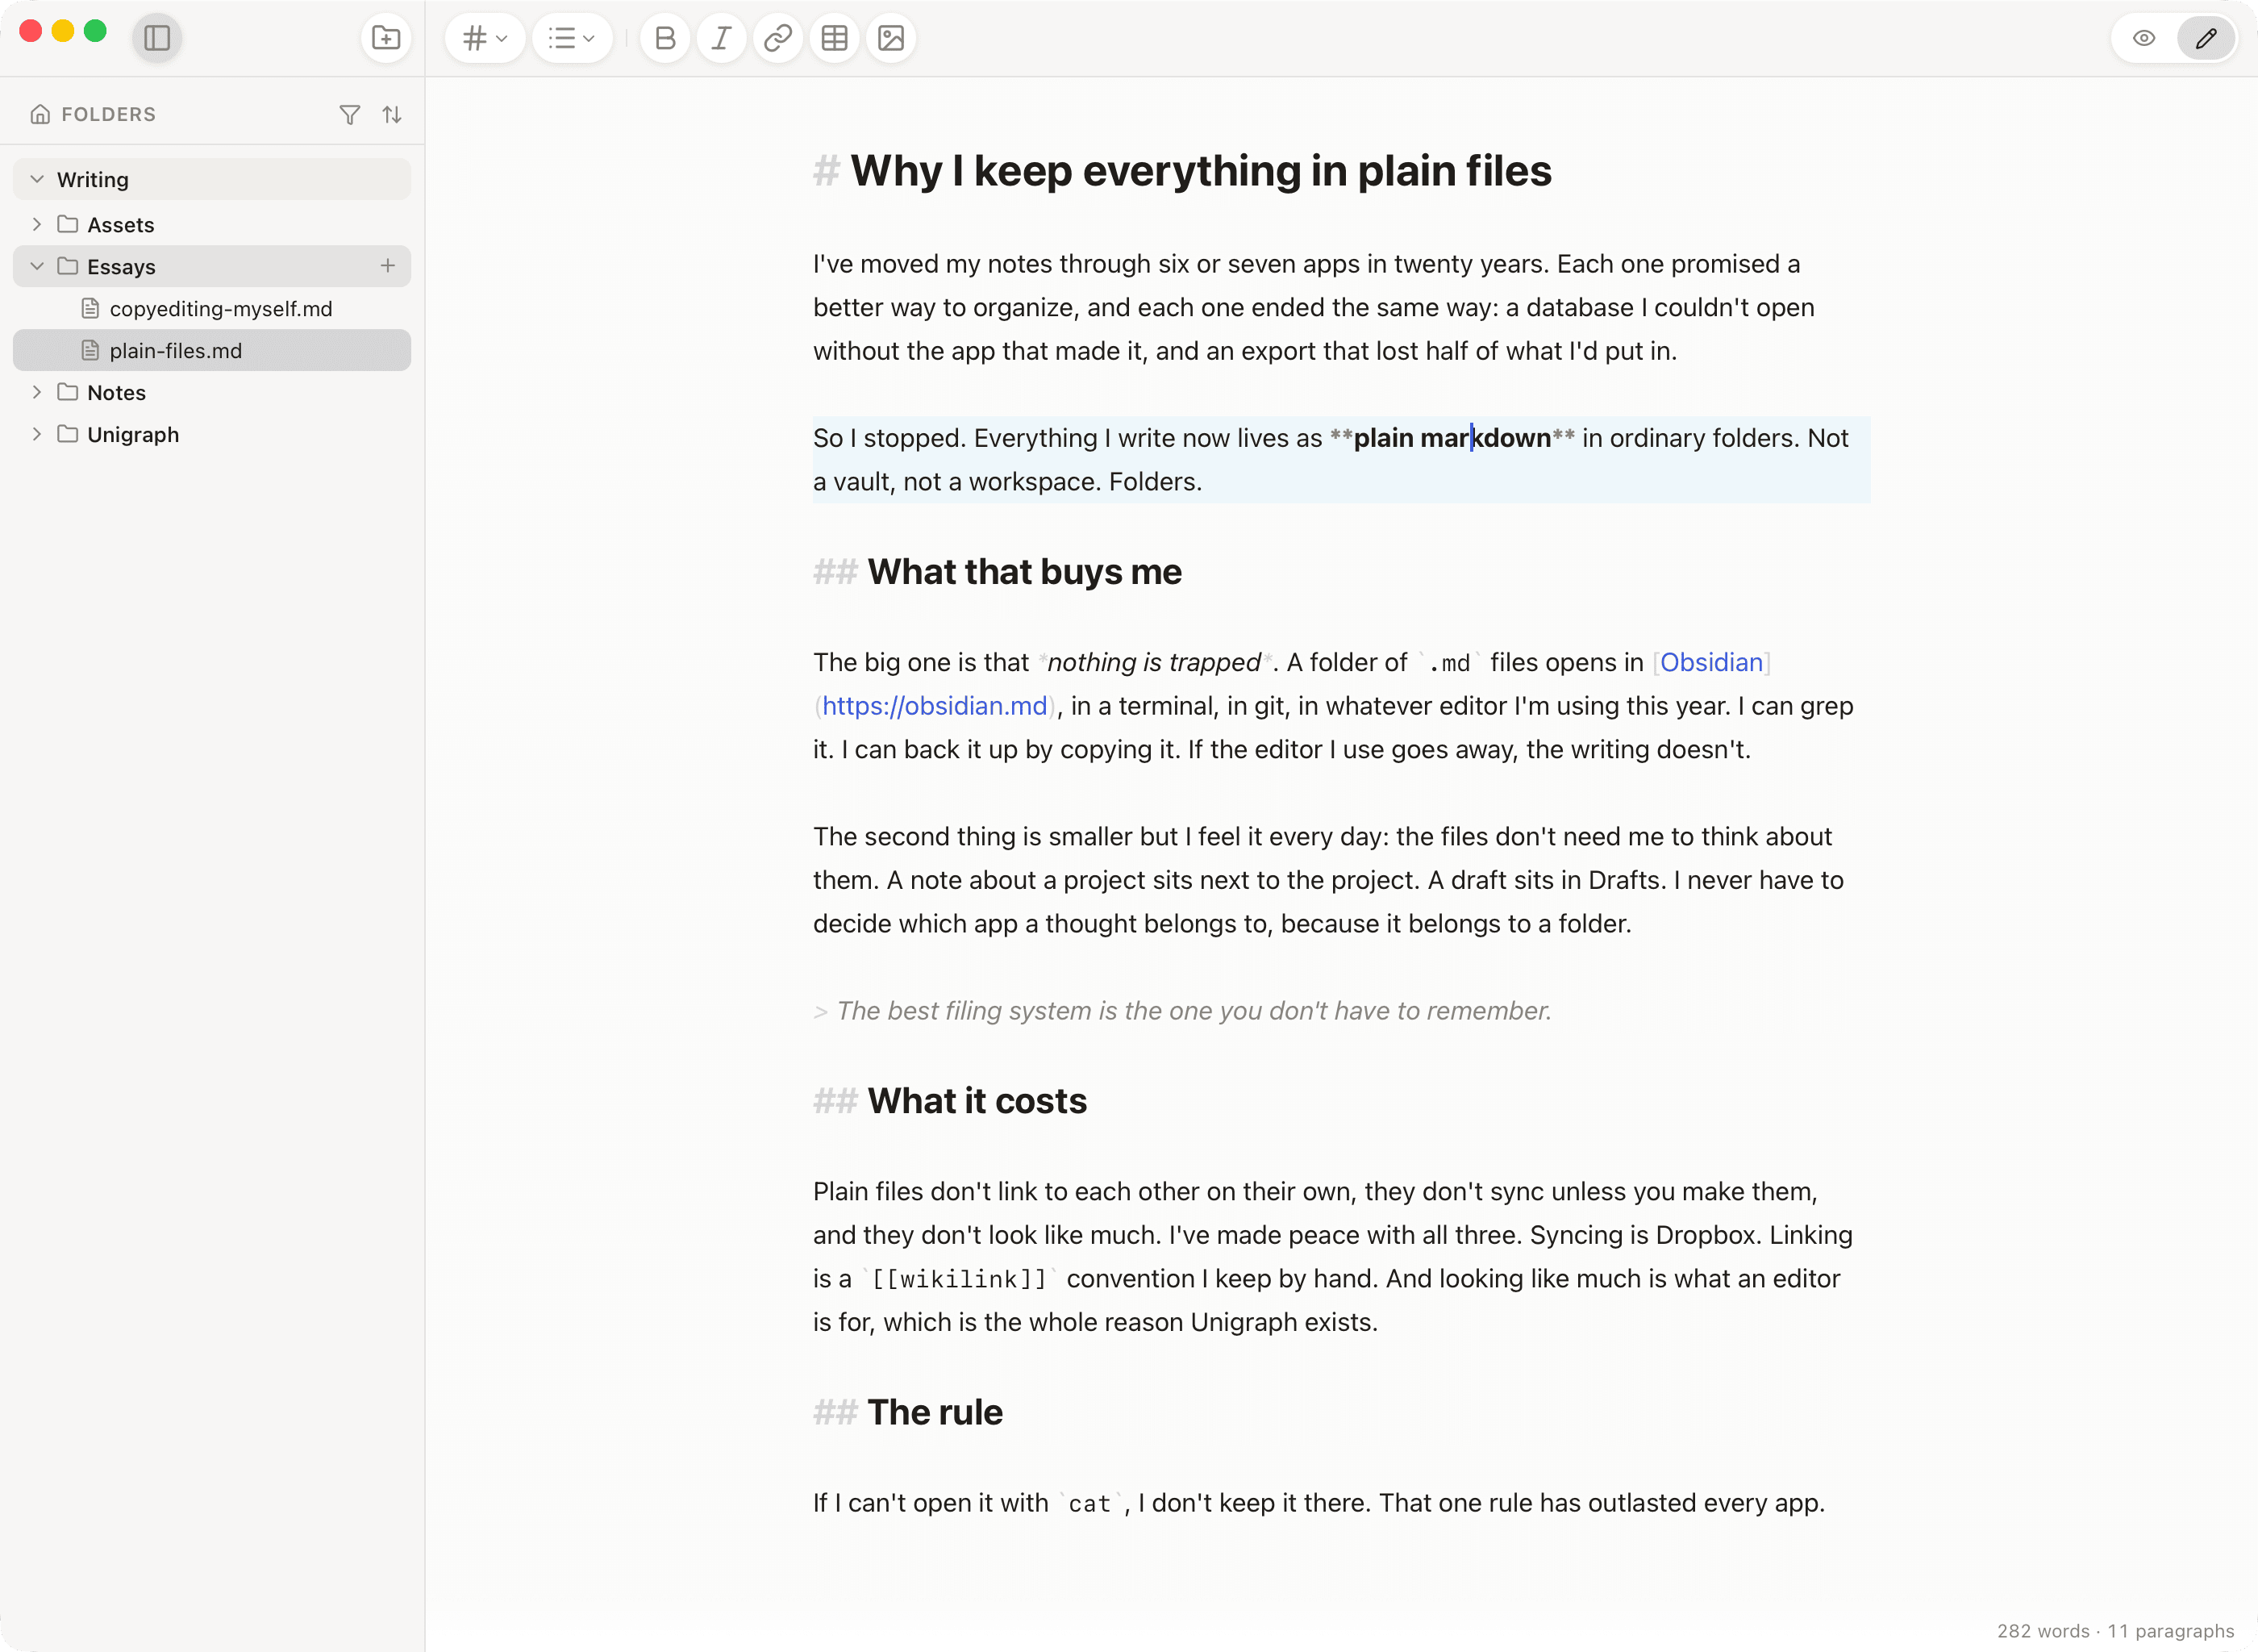Click the blockquote about best filing system

point(1194,1011)
